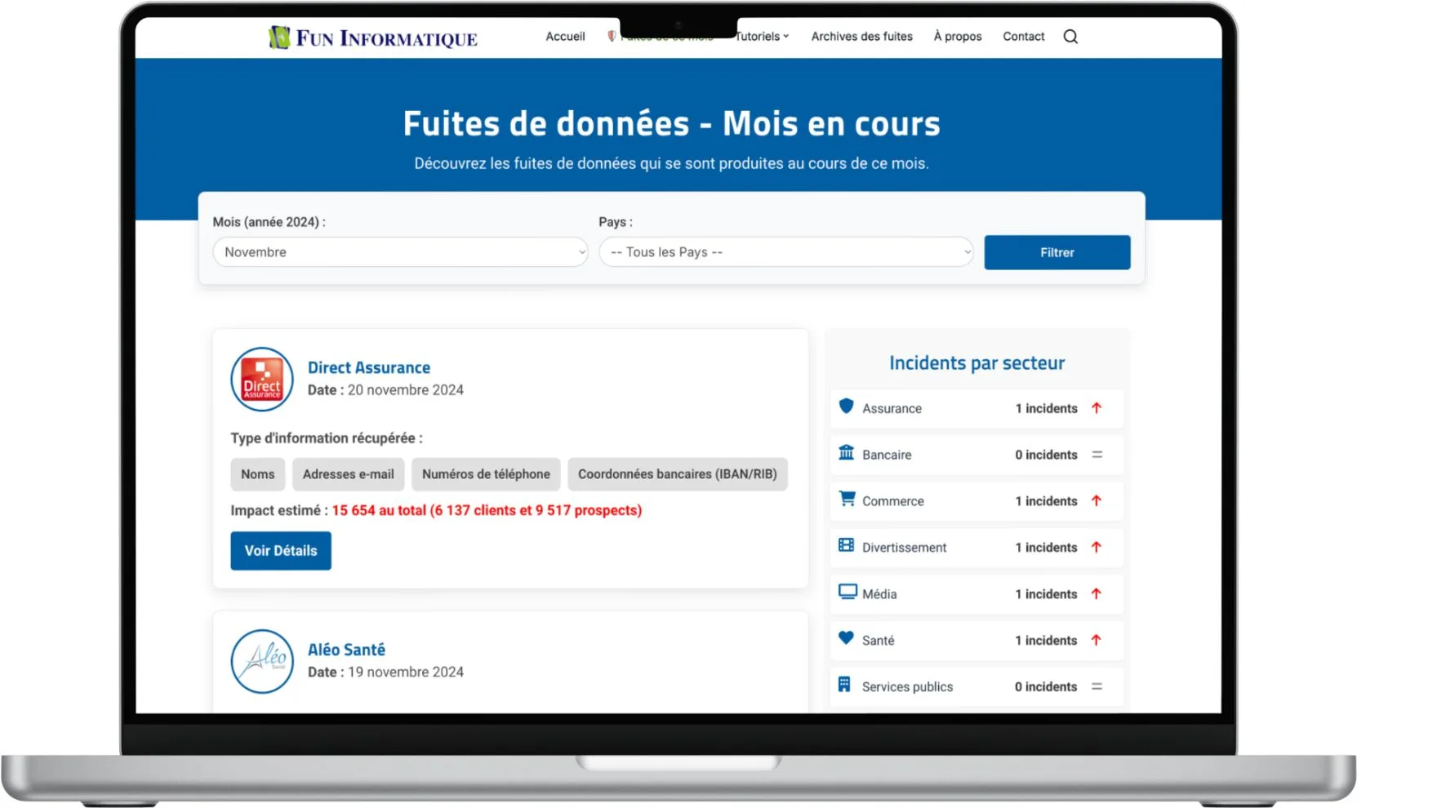
Task: Click the equals sign for Services publics
Action: [1097, 687]
